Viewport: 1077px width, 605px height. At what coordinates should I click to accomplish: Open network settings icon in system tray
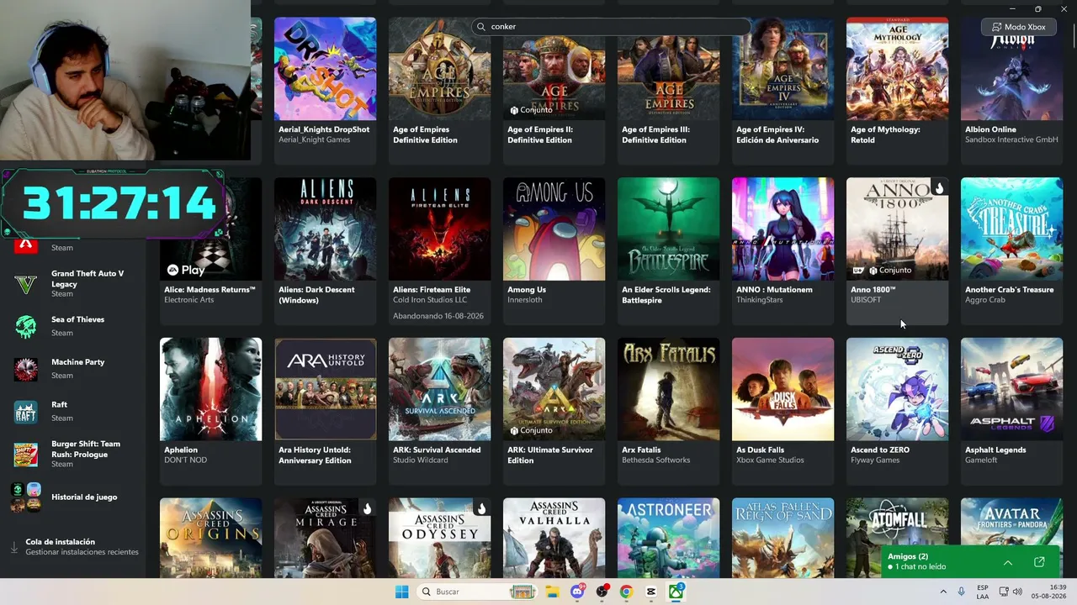[x=1004, y=592]
